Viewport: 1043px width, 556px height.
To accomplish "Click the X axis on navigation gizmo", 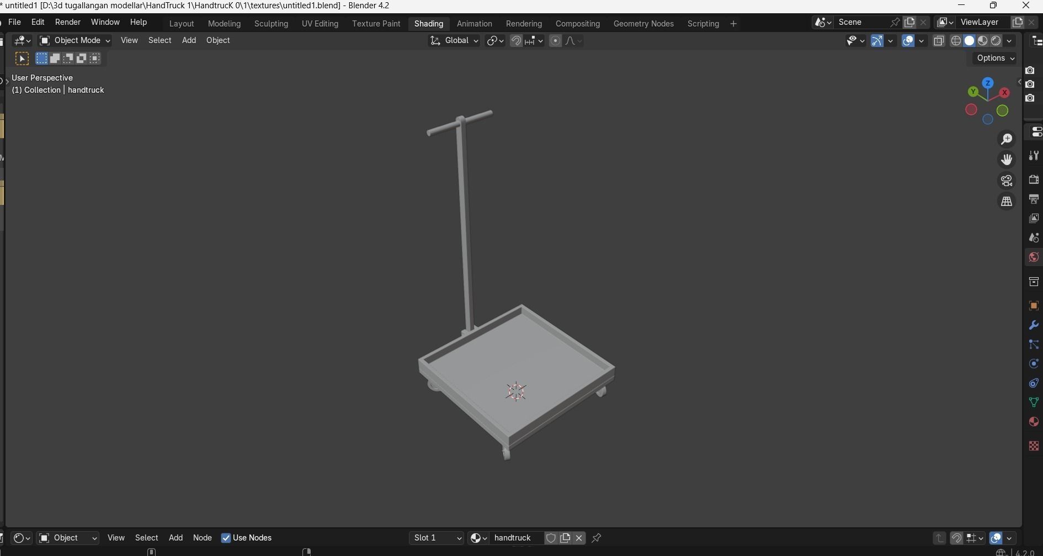I will (1005, 92).
